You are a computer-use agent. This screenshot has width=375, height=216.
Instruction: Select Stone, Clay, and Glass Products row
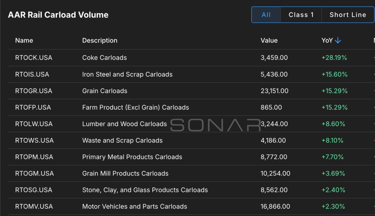(191, 190)
